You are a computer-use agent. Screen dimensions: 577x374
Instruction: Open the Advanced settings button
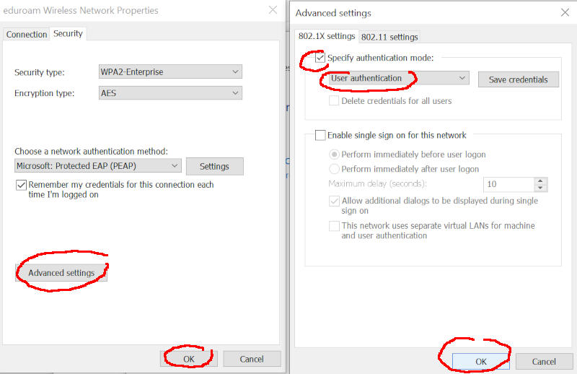(61, 273)
